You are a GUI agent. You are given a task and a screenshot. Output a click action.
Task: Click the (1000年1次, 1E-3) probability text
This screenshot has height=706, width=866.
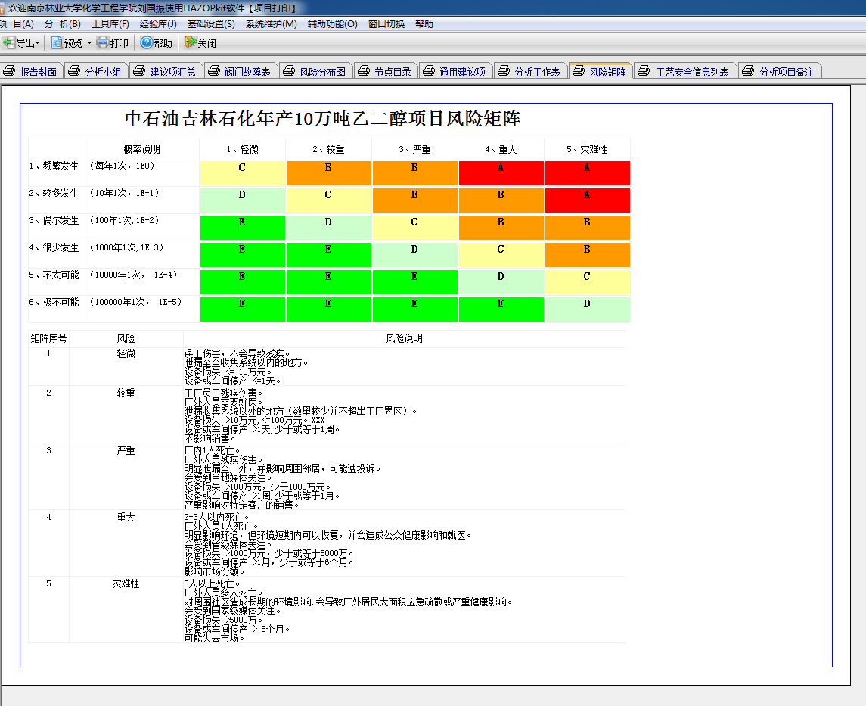(x=127, y=247)
